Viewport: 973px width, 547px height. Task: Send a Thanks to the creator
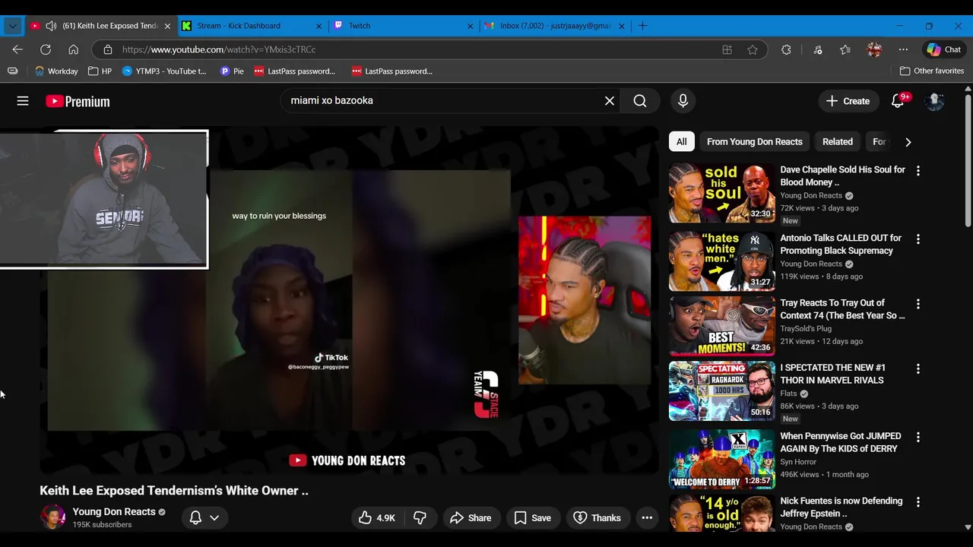[597, 518]
